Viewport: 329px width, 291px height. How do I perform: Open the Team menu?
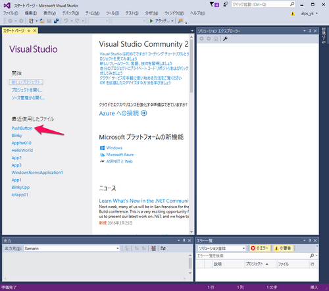point(92,13)
